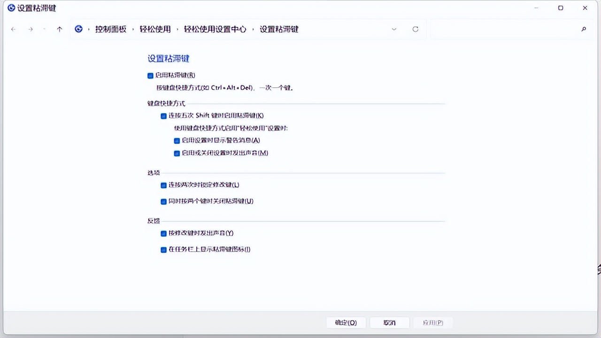The height and width of the screenshot is (338, 601).
Task: Navigate to 控制面板 in the breadcrumb
Action: (x=111, y=29)
